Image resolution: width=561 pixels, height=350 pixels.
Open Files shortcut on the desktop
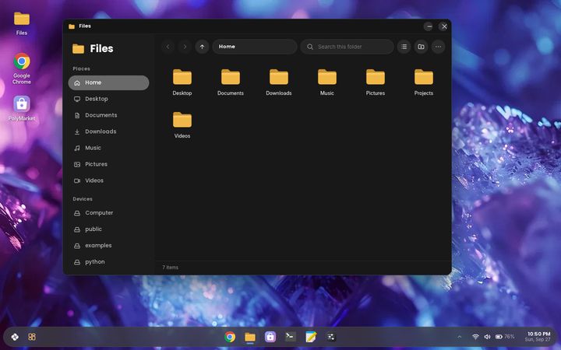click(x=22, y=23)
